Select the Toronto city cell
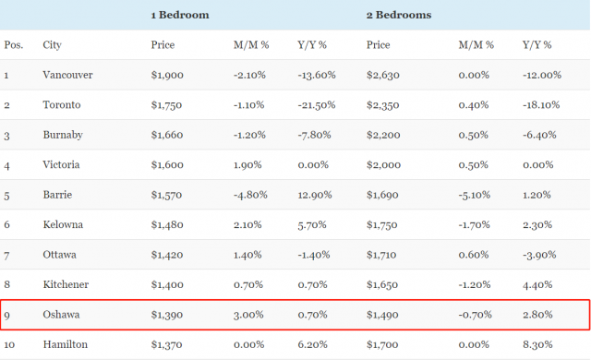591x360 pixels. click(62, 104)
